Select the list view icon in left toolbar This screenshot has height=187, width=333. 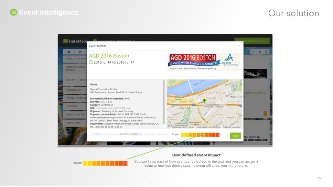[69, 52]
